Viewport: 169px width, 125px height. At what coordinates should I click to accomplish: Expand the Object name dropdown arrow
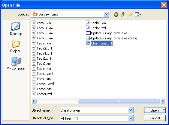coord(131,110)
